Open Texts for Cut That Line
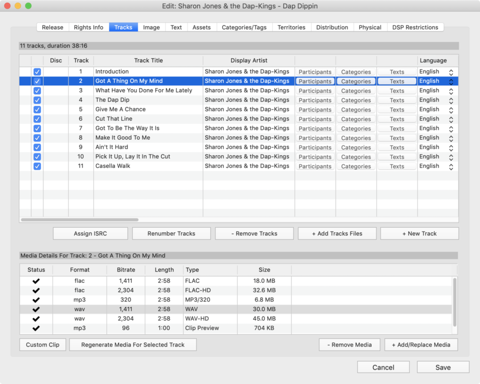 click(x=397, y=119)
